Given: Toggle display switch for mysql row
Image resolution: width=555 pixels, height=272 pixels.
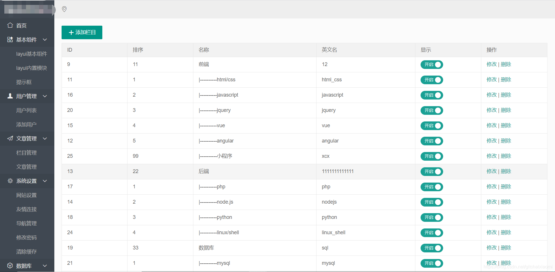Looking at the screenshot, I should pos(432,263).
